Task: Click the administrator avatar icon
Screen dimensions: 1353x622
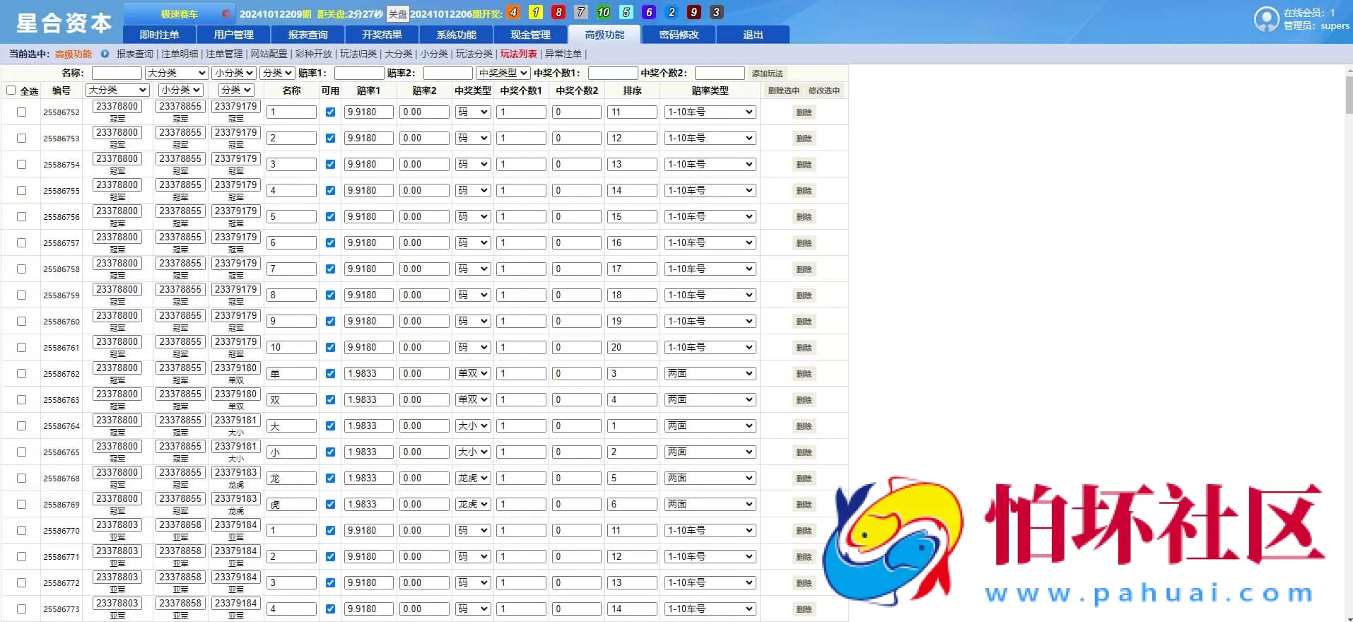Action: pyautogui.click(x=1265, y=19)
